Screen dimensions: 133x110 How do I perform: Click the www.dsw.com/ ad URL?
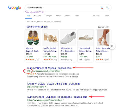coord(38,87)
